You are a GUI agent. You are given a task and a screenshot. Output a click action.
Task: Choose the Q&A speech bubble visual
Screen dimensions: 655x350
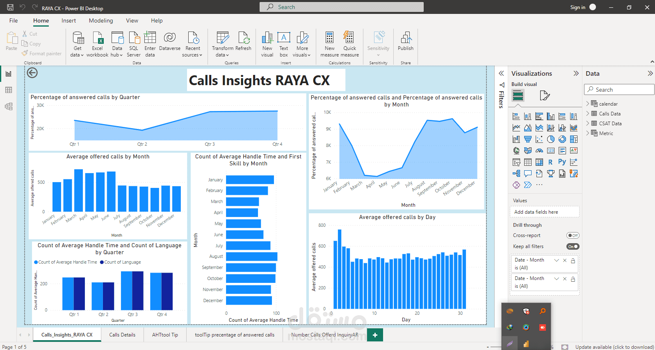tap(528, 174)
